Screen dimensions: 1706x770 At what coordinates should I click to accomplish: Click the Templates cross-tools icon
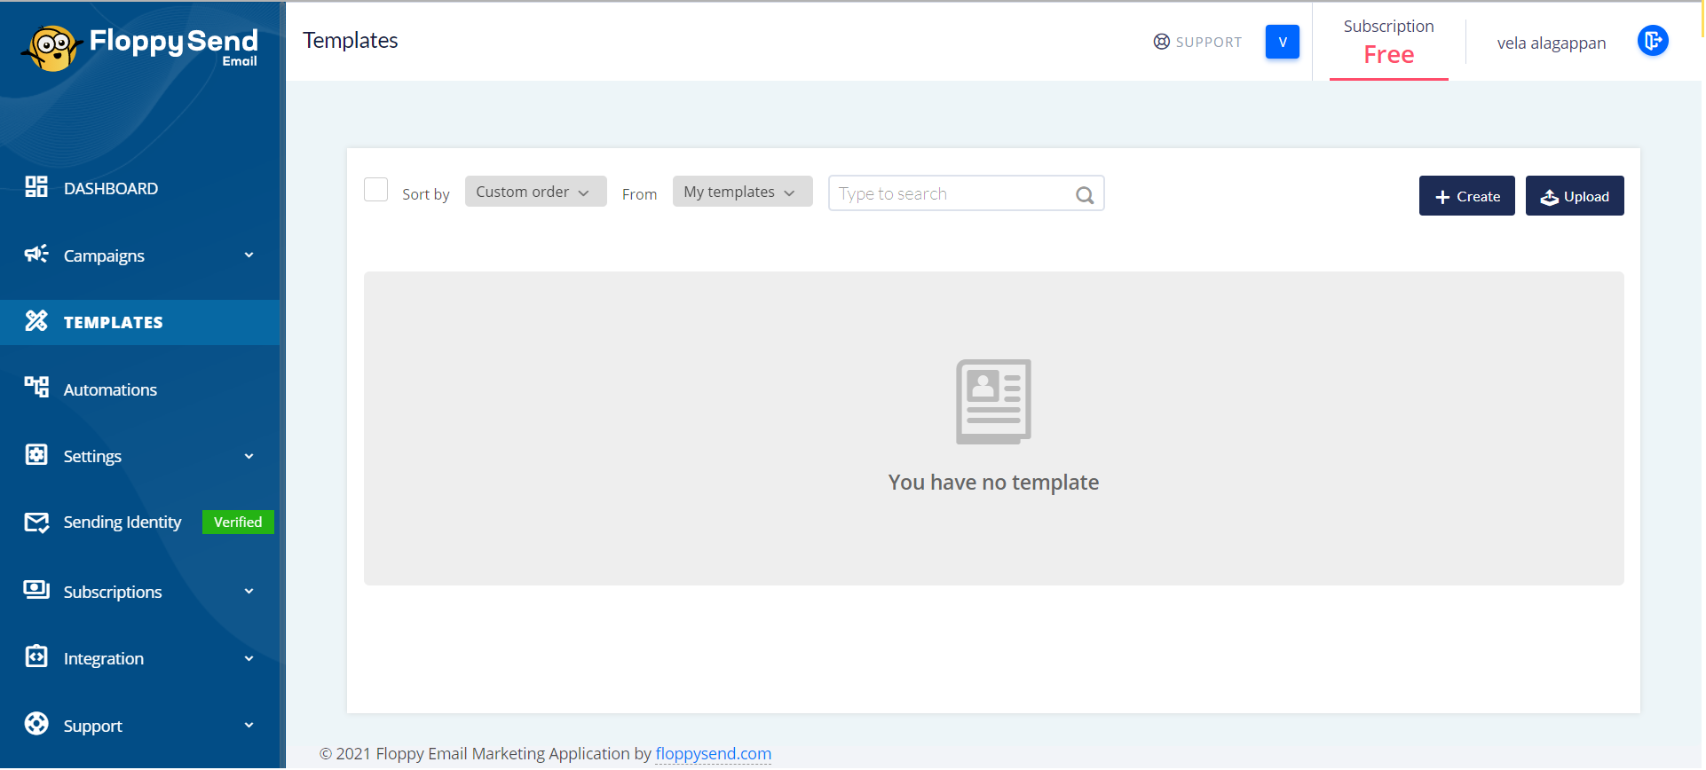click(36, 320)
